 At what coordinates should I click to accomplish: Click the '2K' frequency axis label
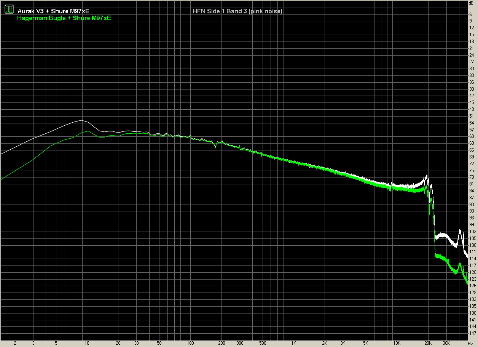click(325, 343)
